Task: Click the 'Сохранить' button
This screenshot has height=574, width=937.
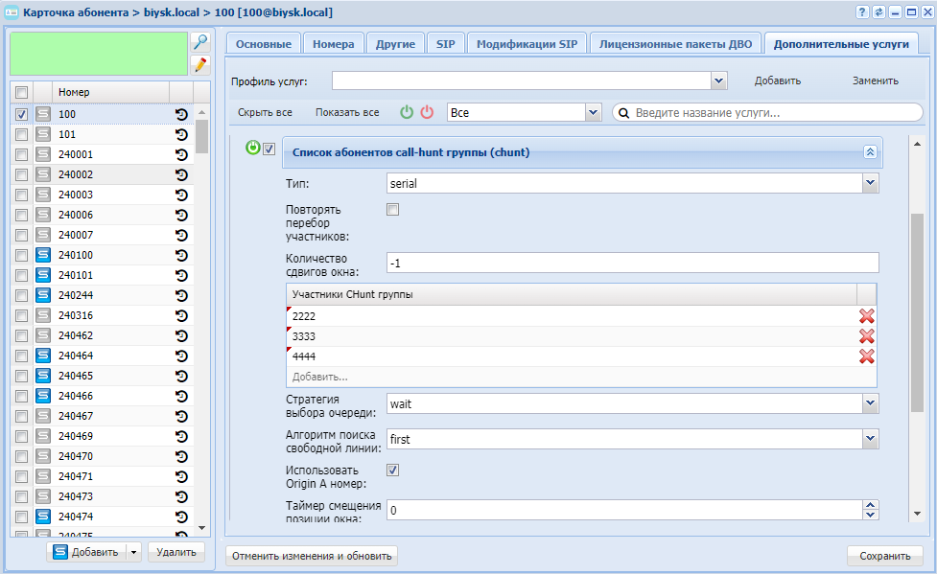Action: click(x=885, y=556)
